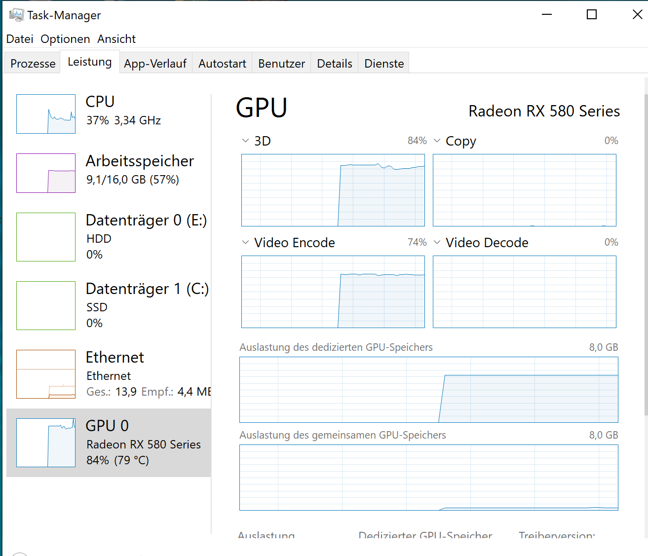Open the Video Decode engine dropdown chevron

pos(437,243)
